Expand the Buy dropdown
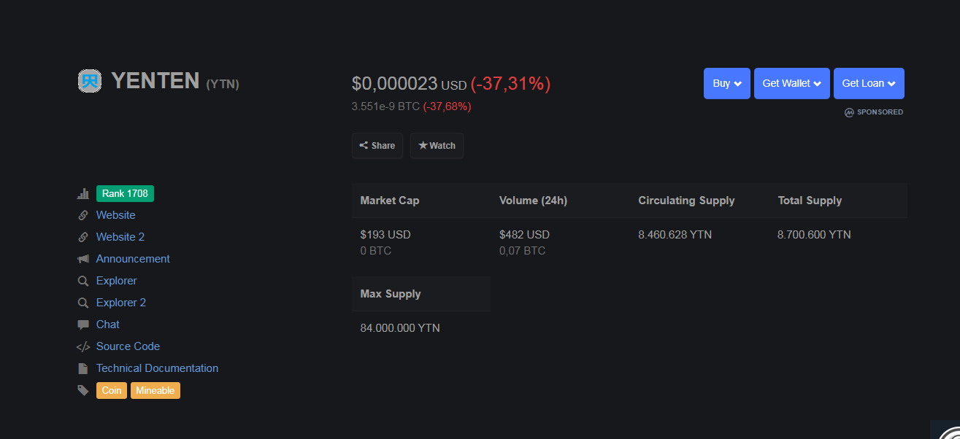The height and width of the screenshot is (439, 960). click(727, 83)
